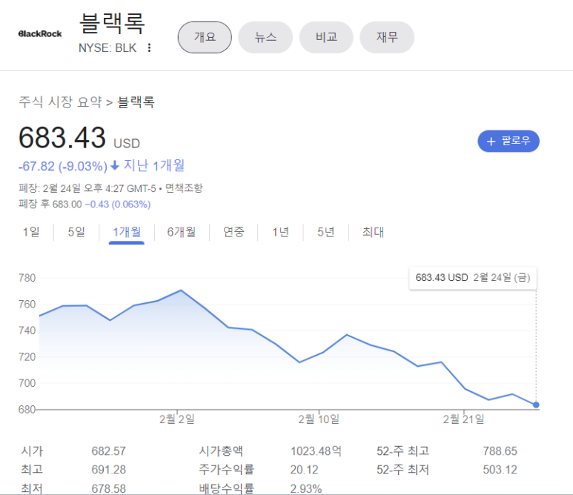The height and width of the screenshot is (495, 573).
Task: Click the 블랙록 breadcrumb text
Action: pyautogui.click(x=136, y=102)
